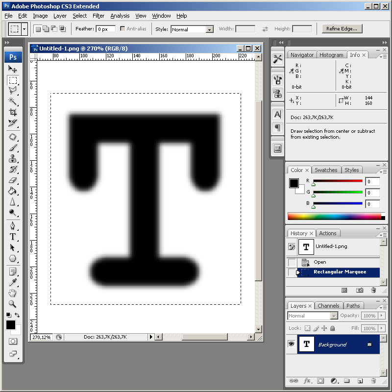392x392 pixels.
Task: Open the tool preset picker arrow
Action: coord(24,29)
